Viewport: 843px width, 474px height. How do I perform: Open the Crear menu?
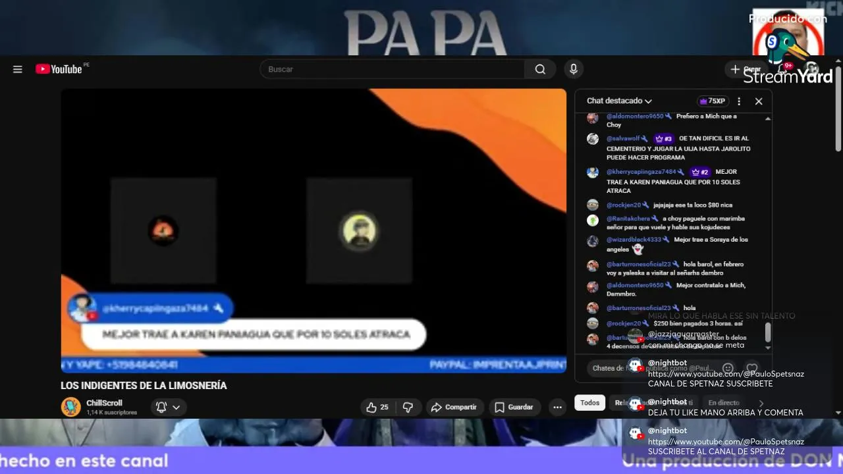coord(745,69)
